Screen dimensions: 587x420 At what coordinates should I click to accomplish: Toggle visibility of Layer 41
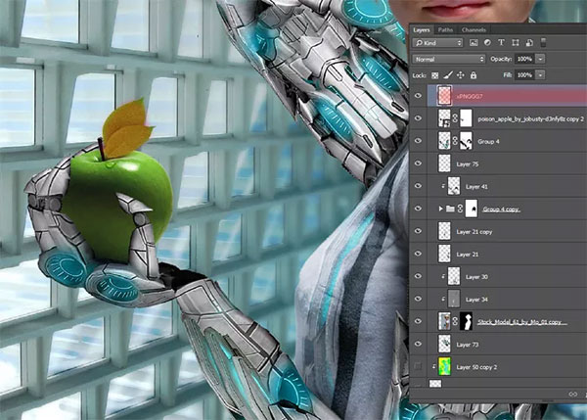418,186
